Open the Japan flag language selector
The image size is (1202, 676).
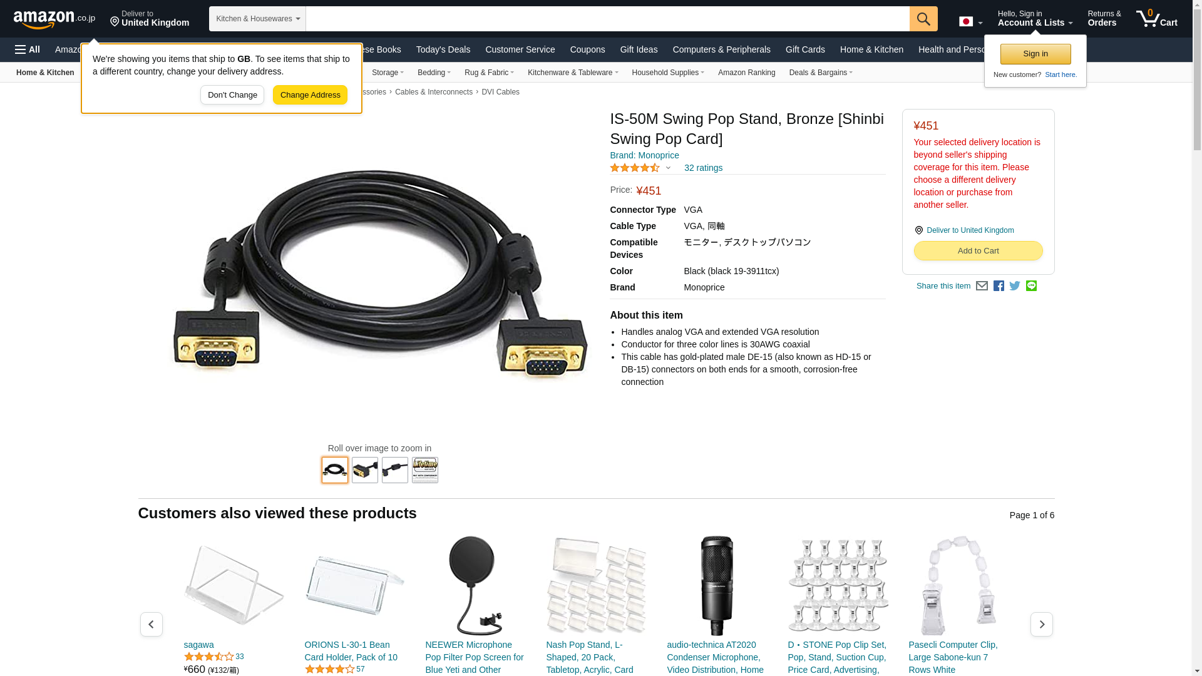point(970,22)
